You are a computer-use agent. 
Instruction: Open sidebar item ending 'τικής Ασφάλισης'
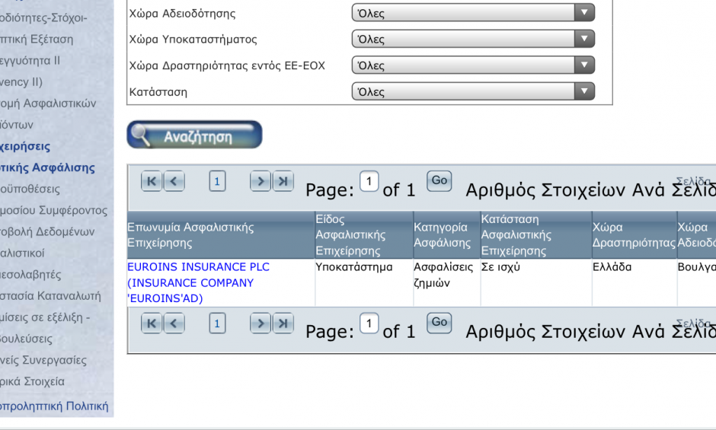tap(47, 167)
